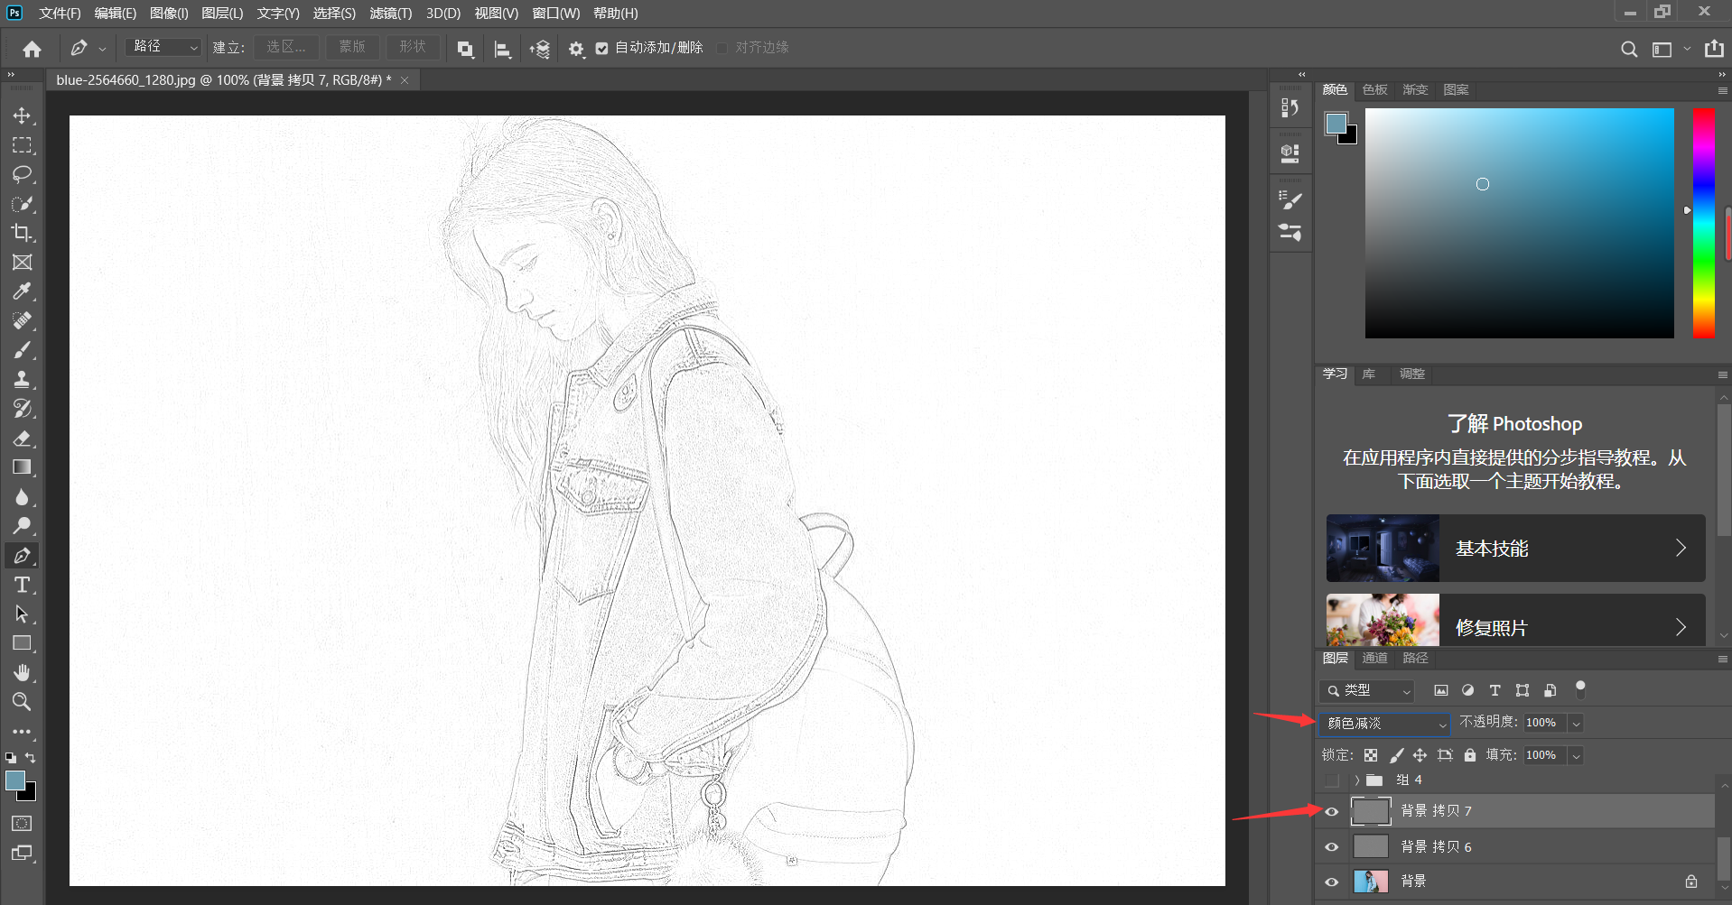1732x905 pixels.
Task: Switch to the 通道 tab
Action: coord(1374,658)
